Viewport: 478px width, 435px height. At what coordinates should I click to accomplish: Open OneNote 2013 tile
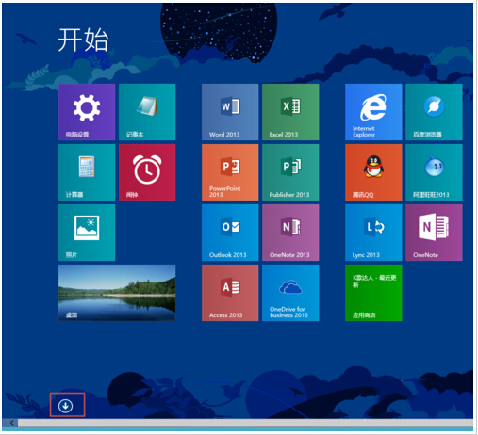coord(290,233)
